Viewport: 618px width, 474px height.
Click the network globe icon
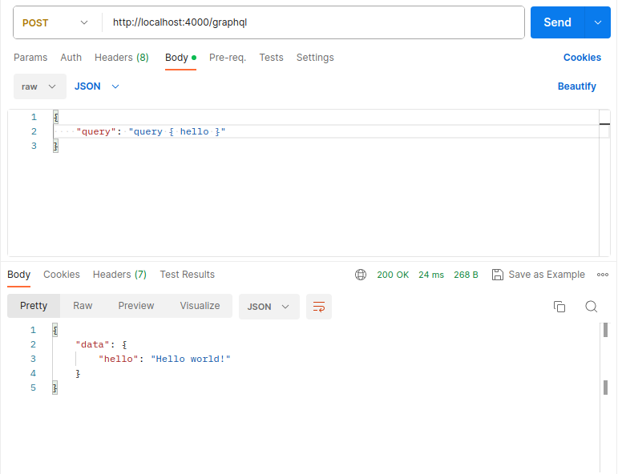point(360,275)
